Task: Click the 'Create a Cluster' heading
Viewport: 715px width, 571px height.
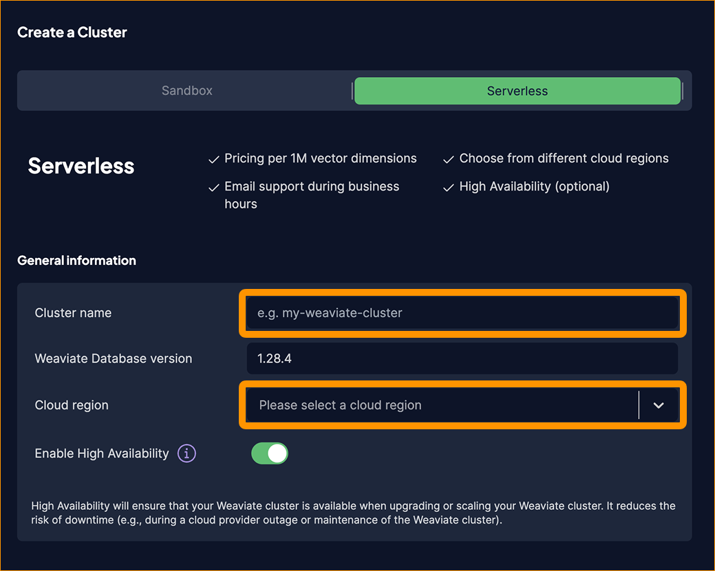Action: (x=72, y=32)
